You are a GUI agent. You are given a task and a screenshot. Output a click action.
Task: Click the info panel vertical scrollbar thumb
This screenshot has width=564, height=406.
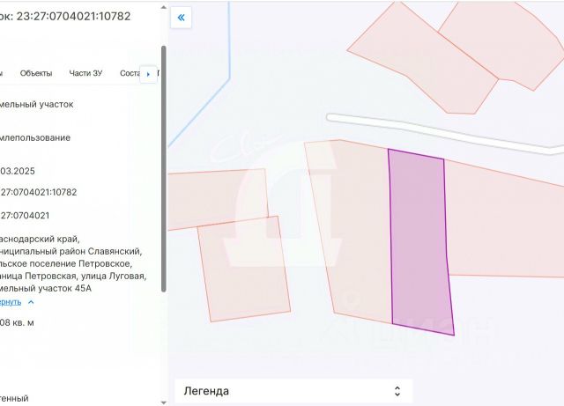[164, 169]
